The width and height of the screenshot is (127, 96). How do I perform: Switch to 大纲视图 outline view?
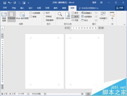tap(35, 13)
